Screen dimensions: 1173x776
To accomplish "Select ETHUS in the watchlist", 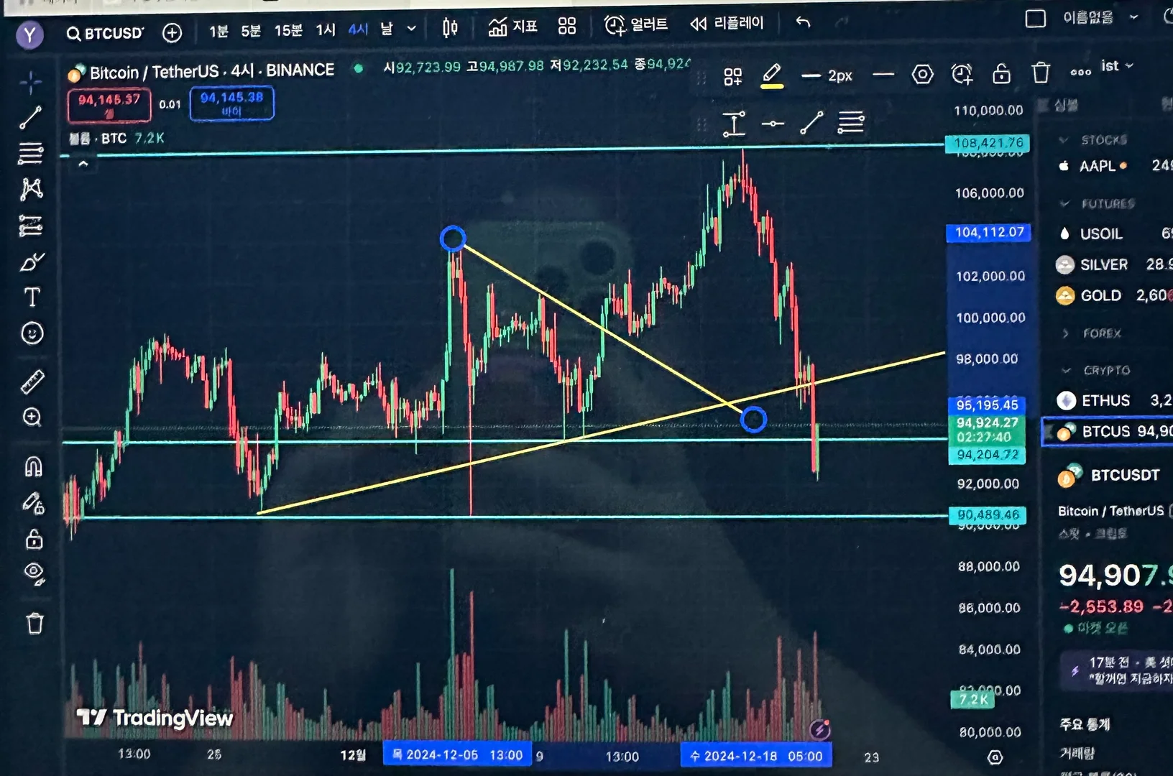I will [1115, 400].
